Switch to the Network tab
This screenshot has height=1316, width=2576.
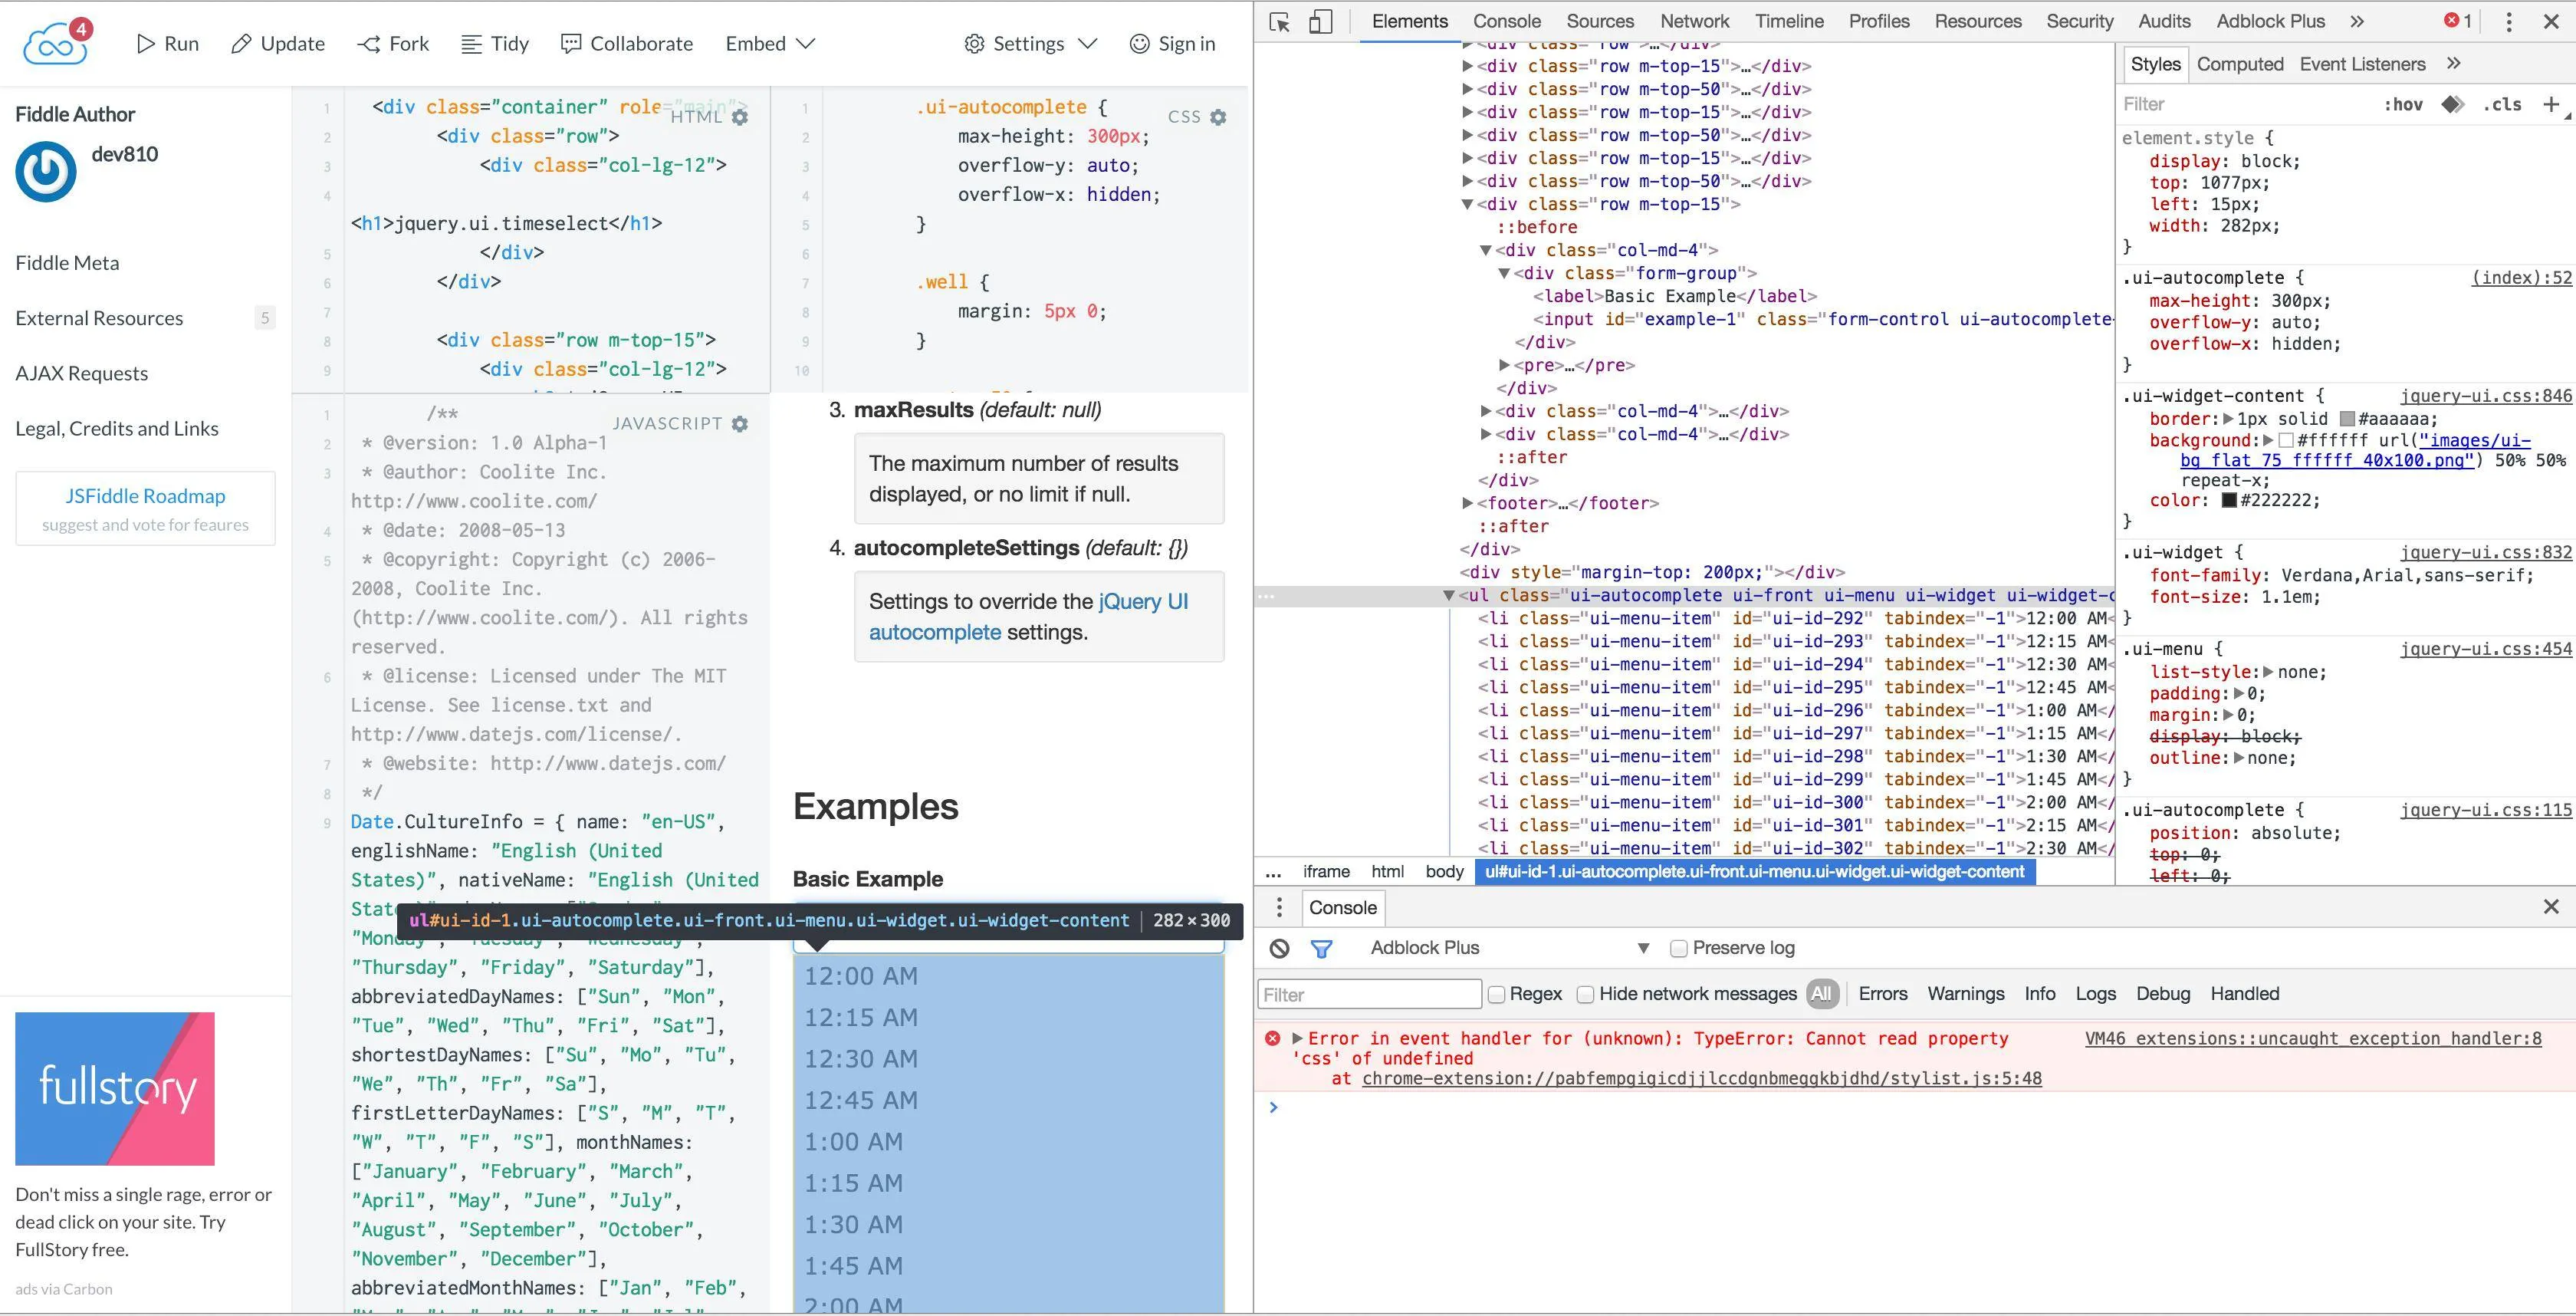[x=1694, y=21]
